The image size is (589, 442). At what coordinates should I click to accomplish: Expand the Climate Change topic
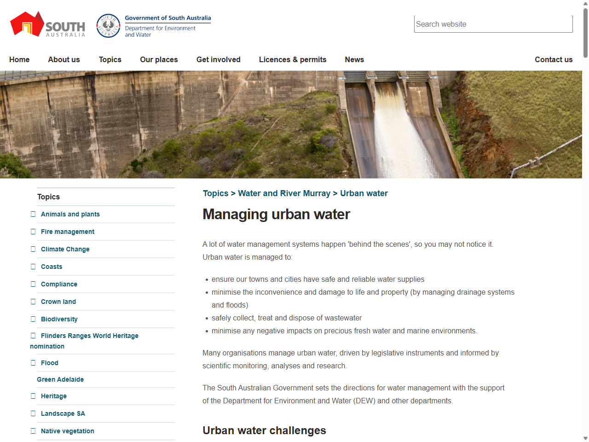click(x=33, y=249)
